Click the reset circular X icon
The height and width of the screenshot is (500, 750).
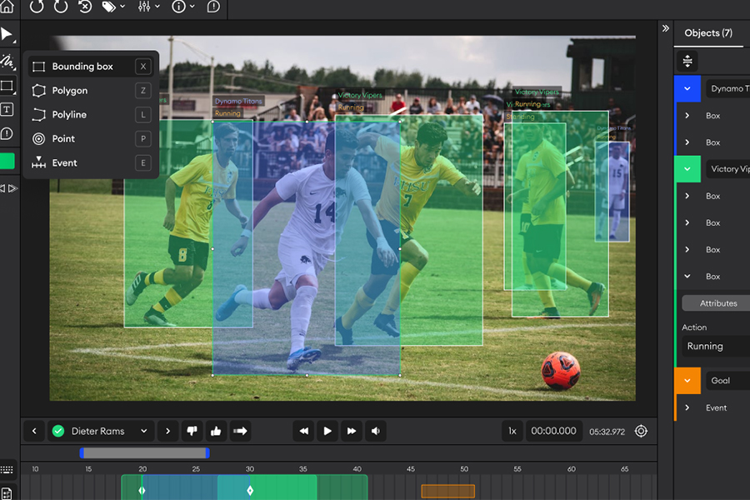(x=85, y=7)
